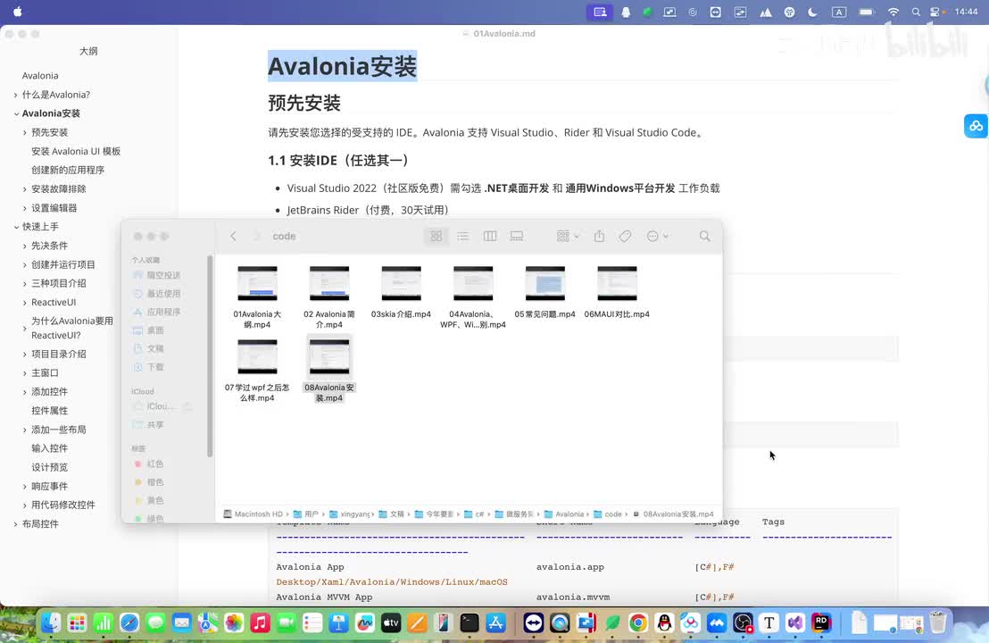Image resolution: width=989 pixels, height=643 pixels.
Task: Jump to 安装 Avalonia UI 模板 in outline
Action: (x=76, y=152)
